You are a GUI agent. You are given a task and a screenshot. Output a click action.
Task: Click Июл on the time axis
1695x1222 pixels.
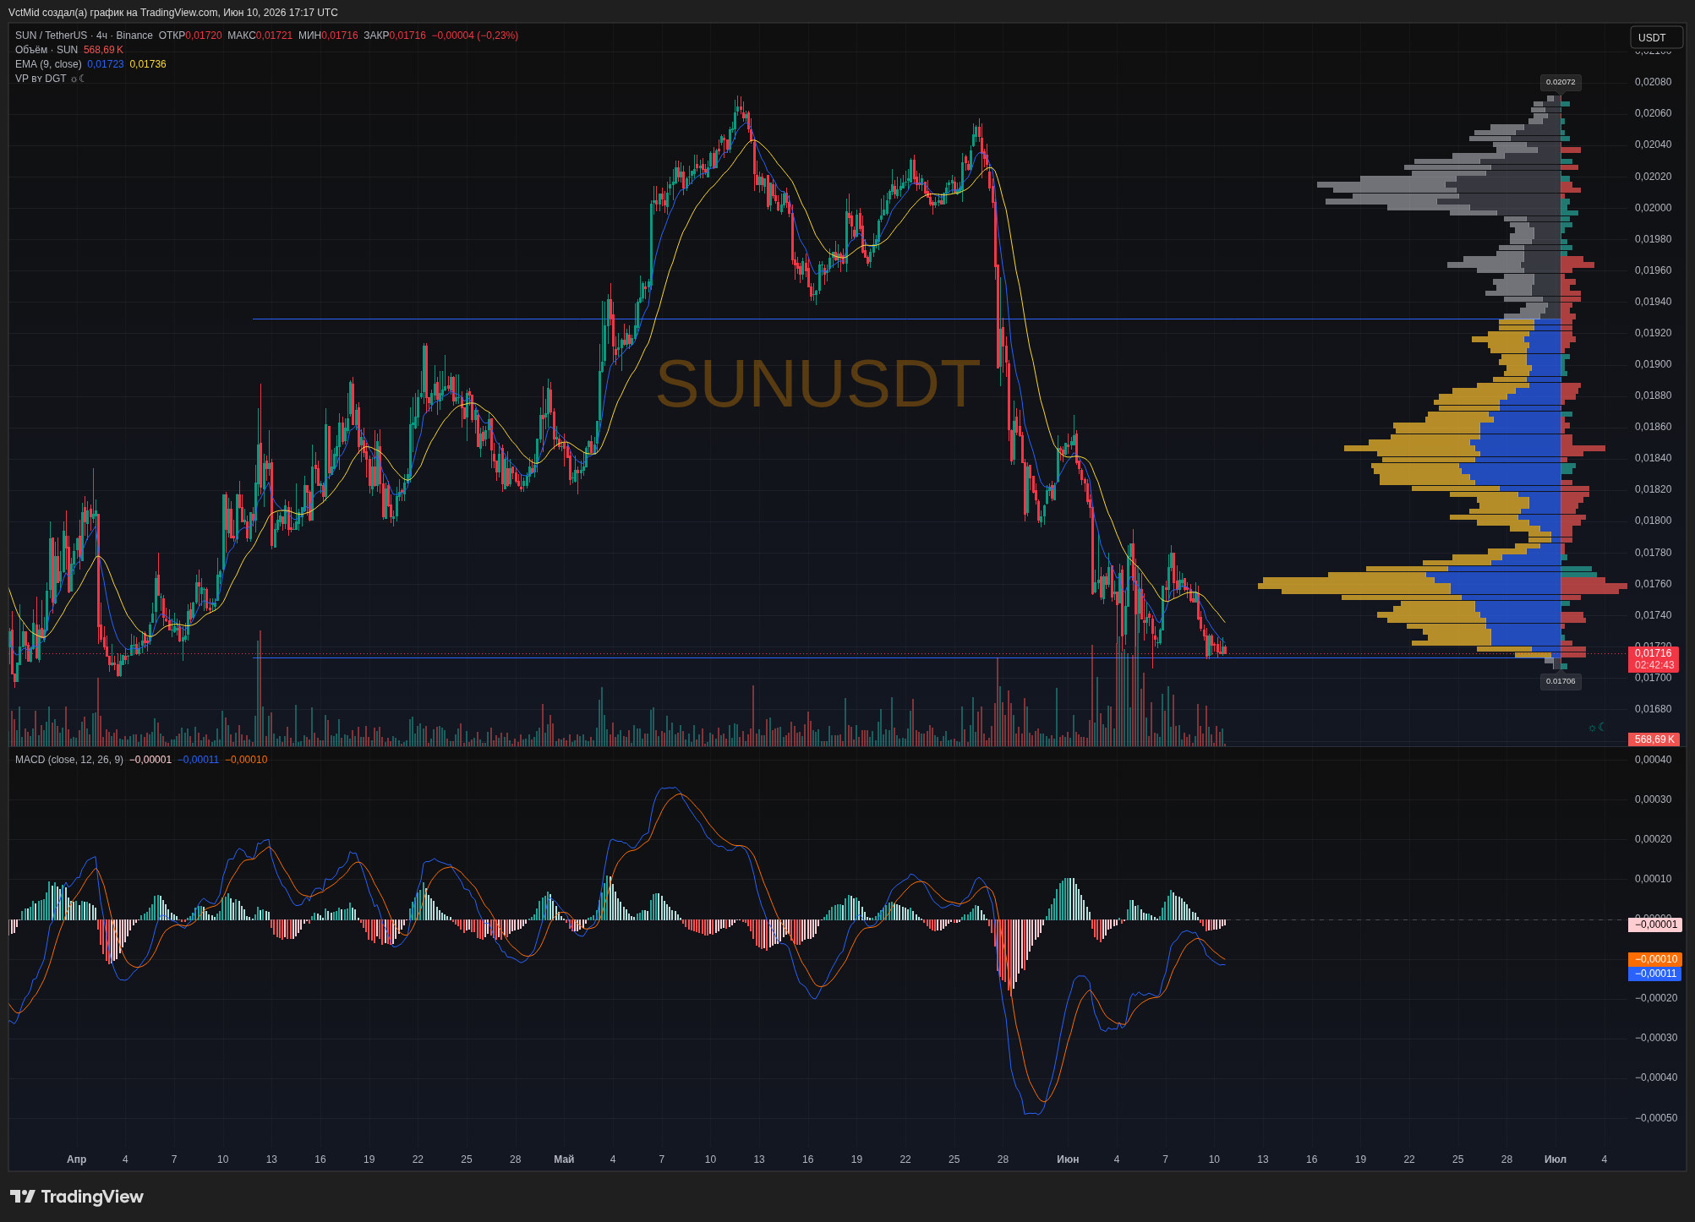[1556, 1159]
